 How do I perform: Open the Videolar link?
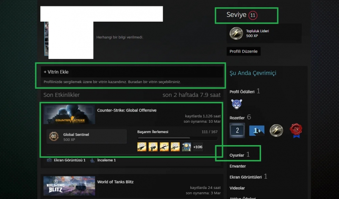(x=237, y=188)
